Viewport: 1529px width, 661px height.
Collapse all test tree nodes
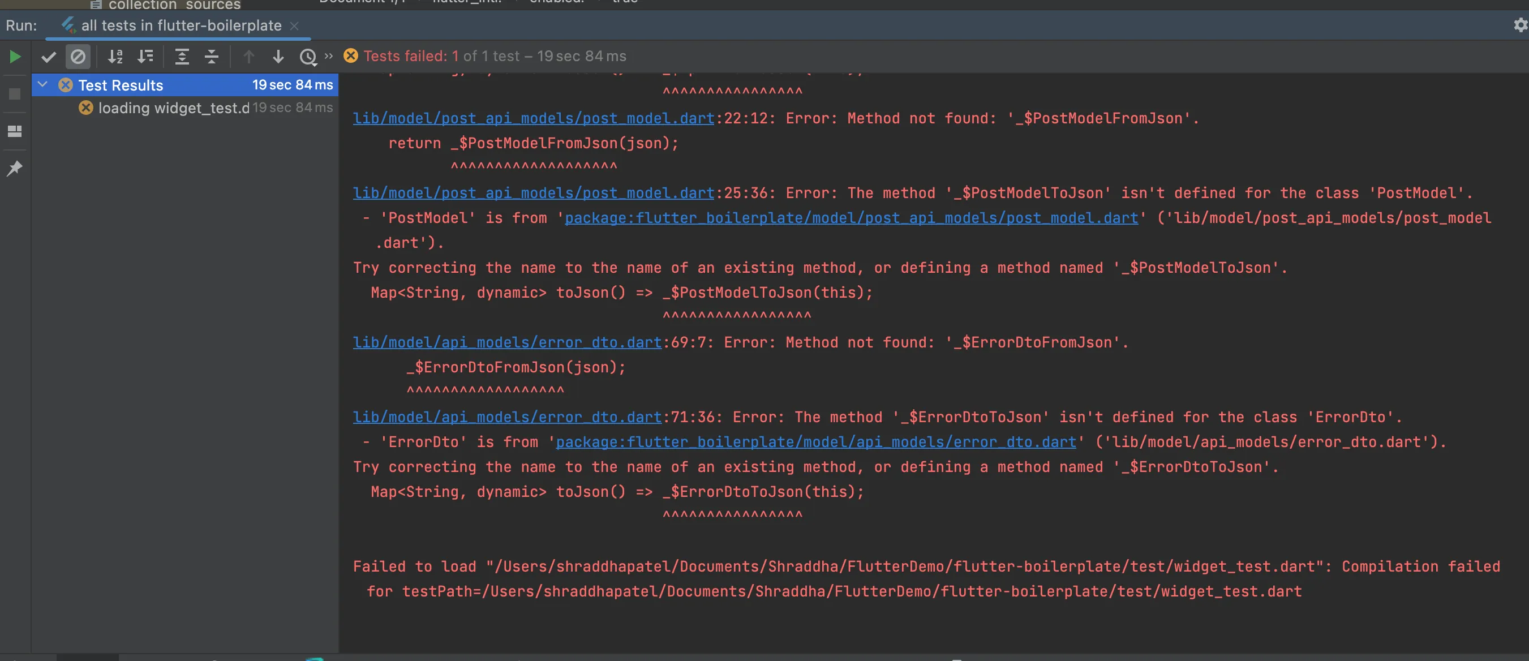click(212, 57)
